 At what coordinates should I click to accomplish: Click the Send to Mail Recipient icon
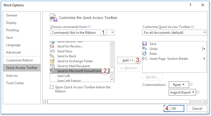[52, 66]
